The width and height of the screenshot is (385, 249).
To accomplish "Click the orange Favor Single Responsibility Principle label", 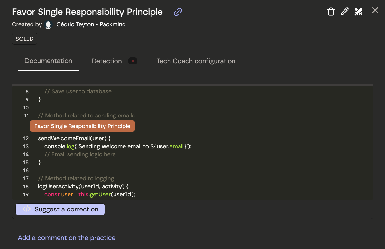I will click(x=82, y=126).
